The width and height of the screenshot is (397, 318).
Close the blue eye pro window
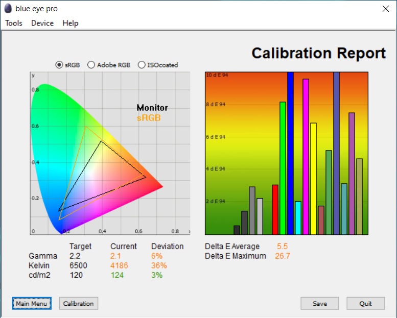(x=385, y=9)
